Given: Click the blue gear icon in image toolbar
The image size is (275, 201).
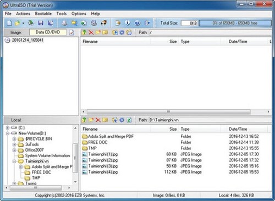Looking at the screenshot, I should [122, 32].
